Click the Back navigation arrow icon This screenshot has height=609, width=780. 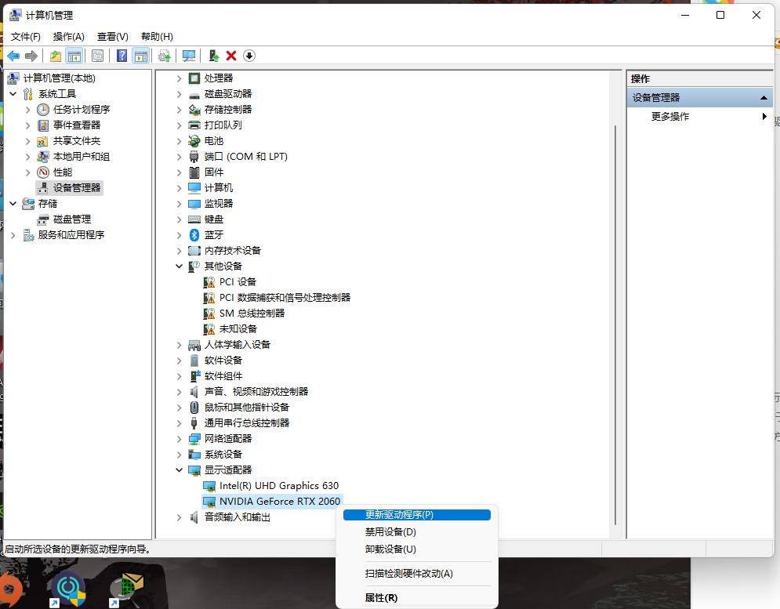click(14, 56)
